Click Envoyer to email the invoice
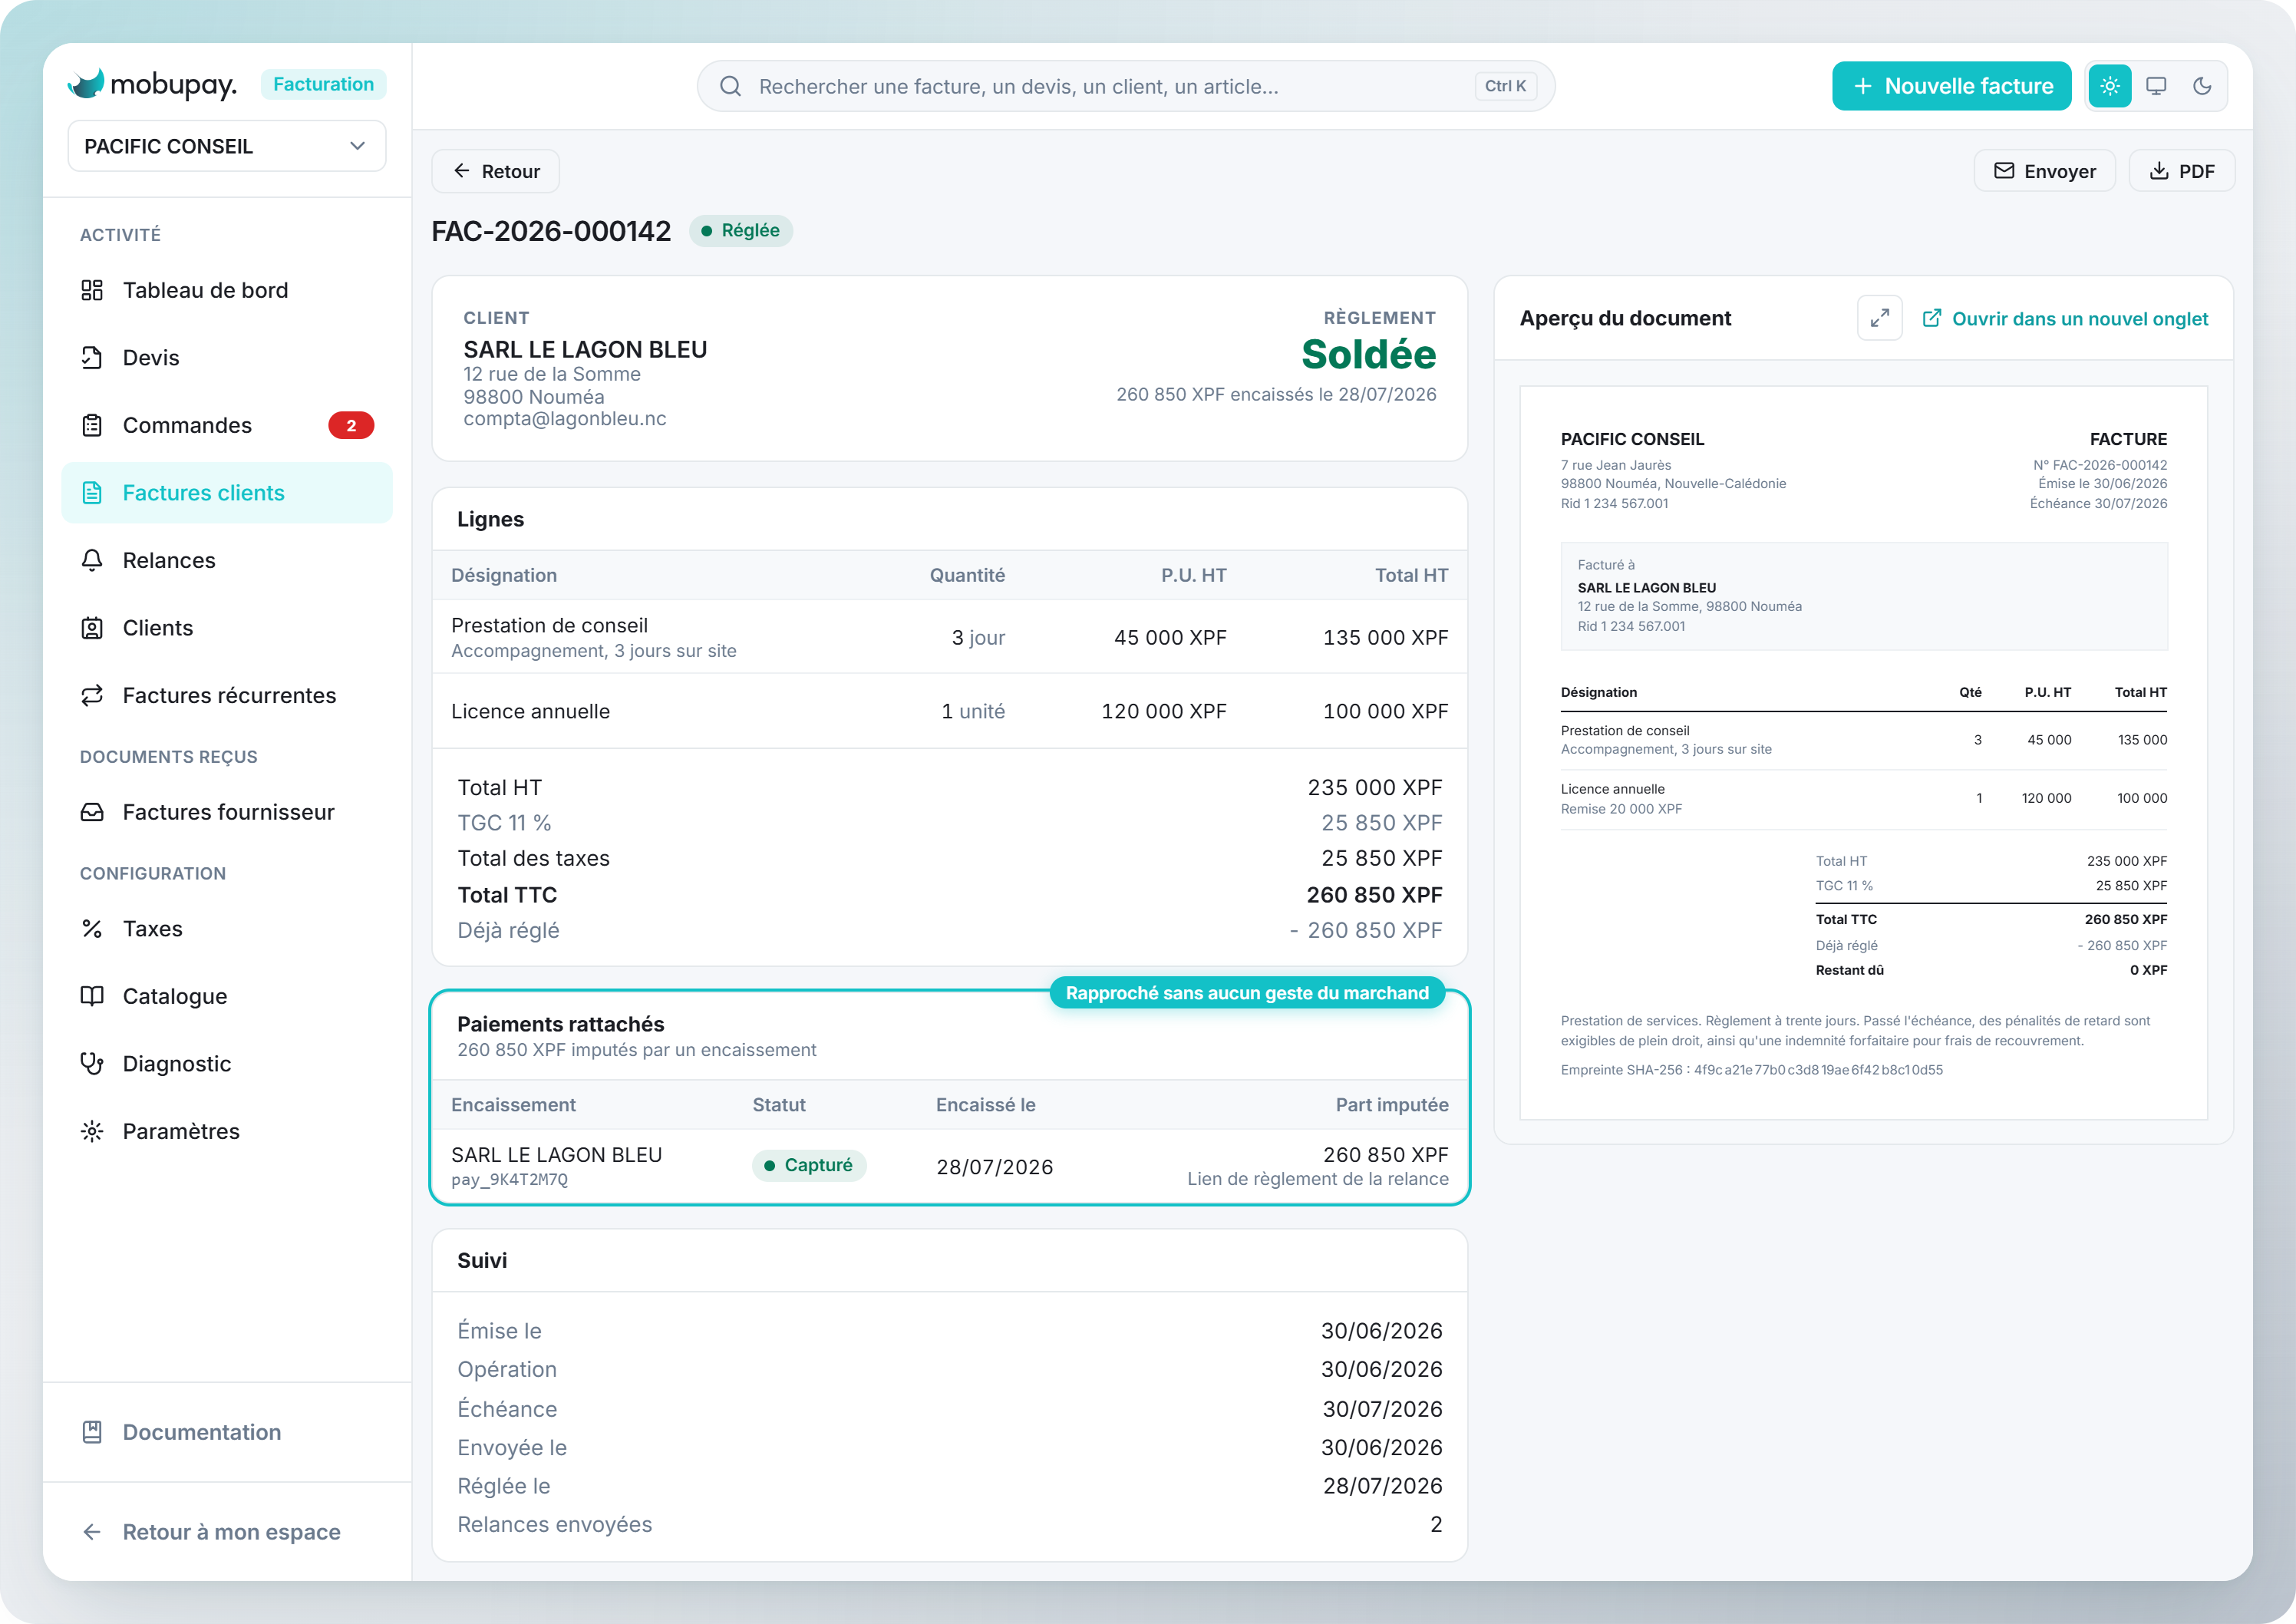 (x=2044, y=171)
